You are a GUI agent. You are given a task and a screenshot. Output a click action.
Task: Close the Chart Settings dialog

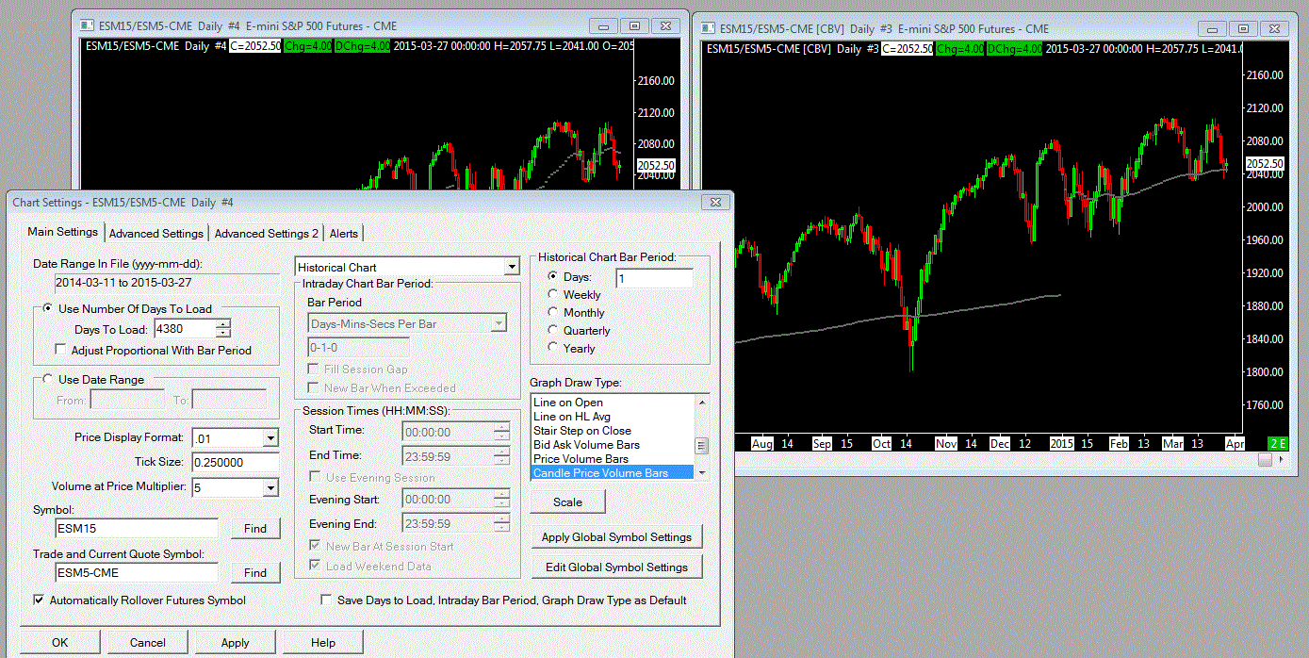pos(715,202)
